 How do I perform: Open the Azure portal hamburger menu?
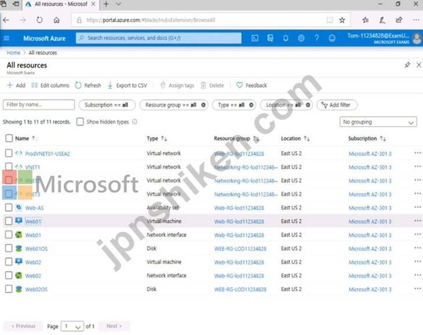[x=6, y=38]
